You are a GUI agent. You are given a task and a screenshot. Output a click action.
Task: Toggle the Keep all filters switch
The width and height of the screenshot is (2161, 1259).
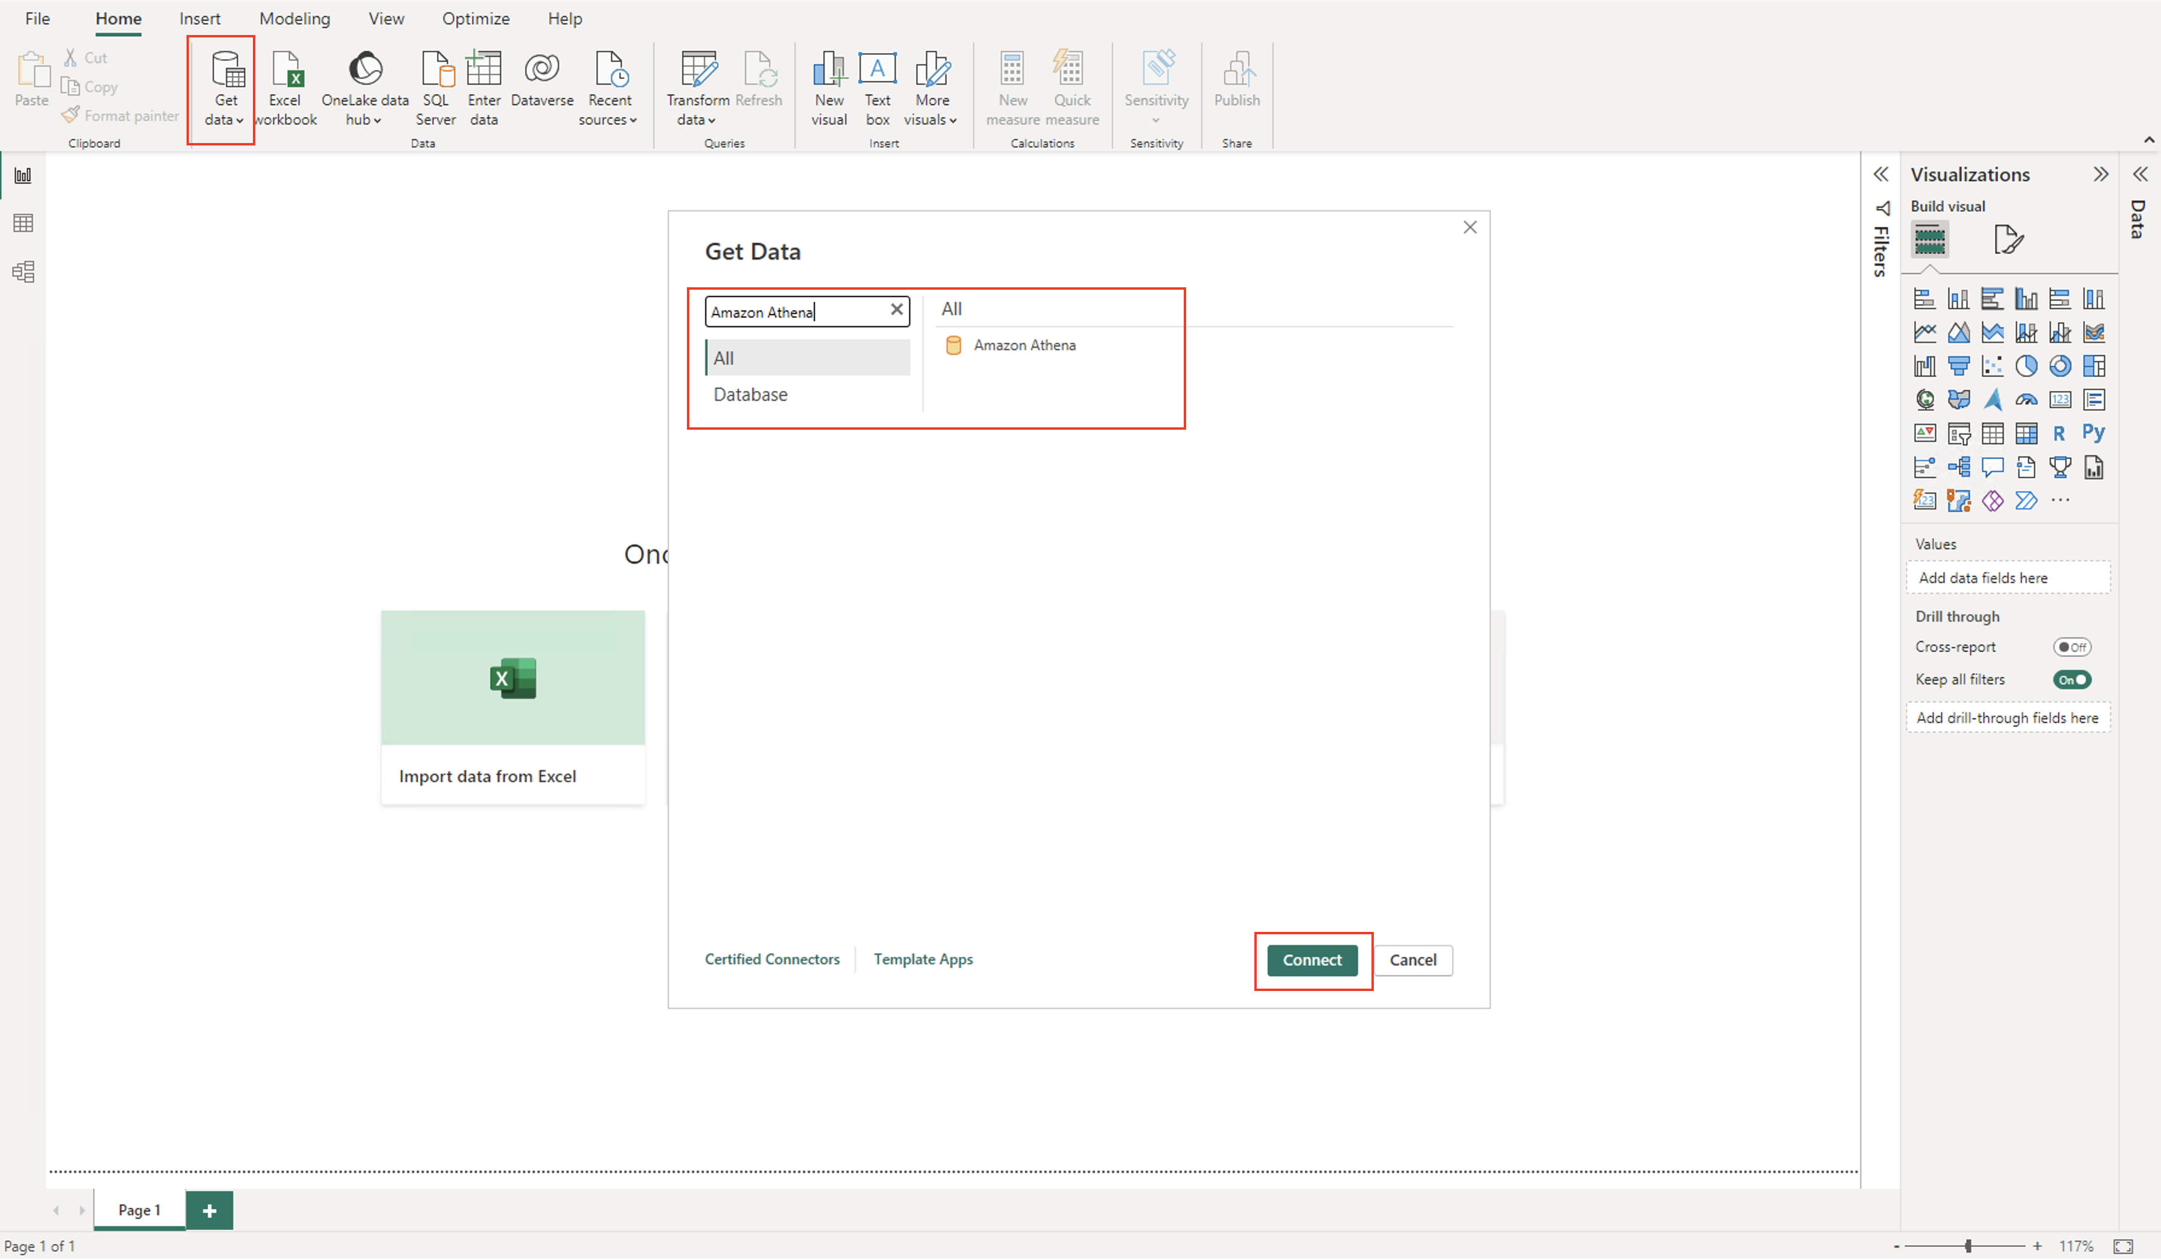tap(2072, 680)
